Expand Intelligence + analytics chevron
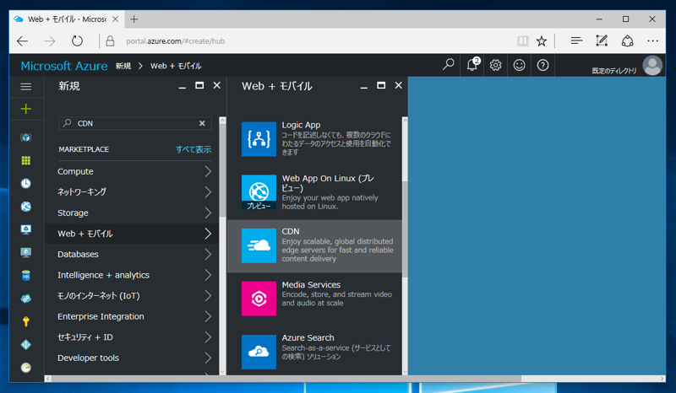Screen dimensions: 676x393 [x=208, y=275]
